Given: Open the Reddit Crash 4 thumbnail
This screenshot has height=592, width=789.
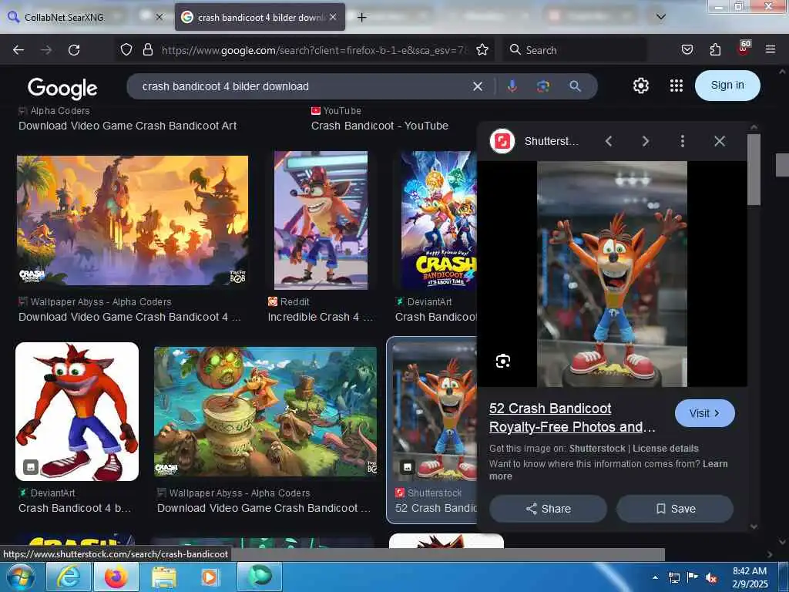Looking at the screenshot, I should pos(321,220).
